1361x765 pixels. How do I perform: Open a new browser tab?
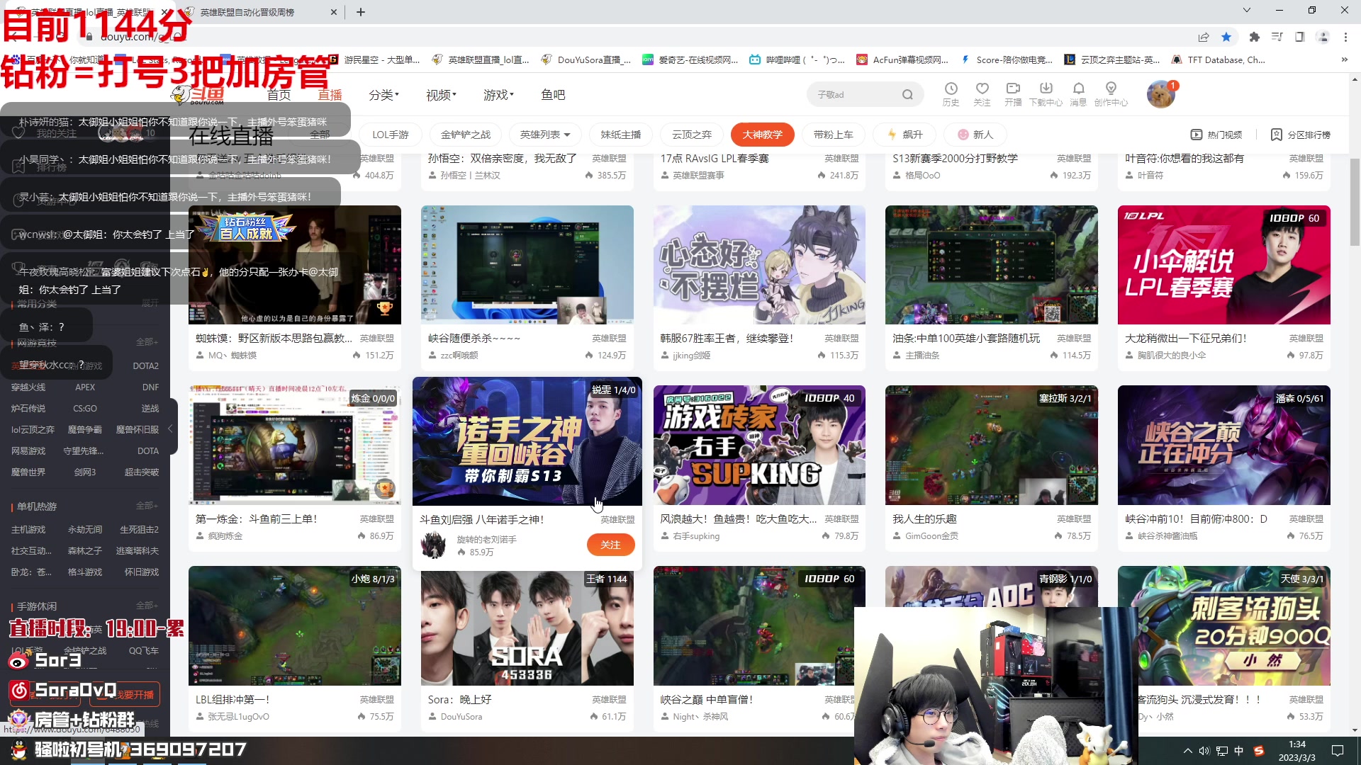pos(360,12)
